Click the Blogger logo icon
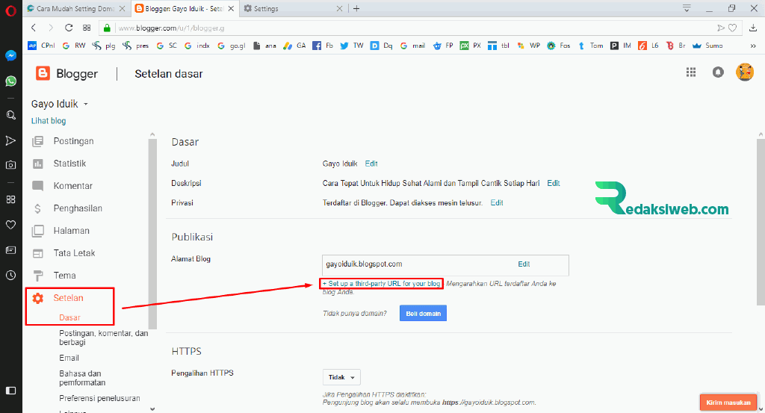Viewport: 765px width, 413px height. (x=43, y=74)
